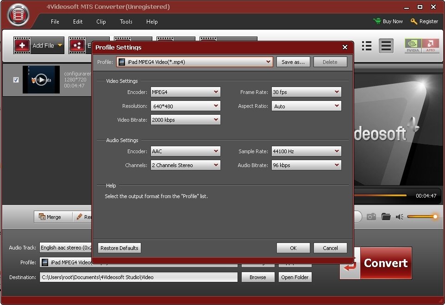The image size is (445, 305).
Task: Click the Delete profile button
Action: (x=330, y=62)
